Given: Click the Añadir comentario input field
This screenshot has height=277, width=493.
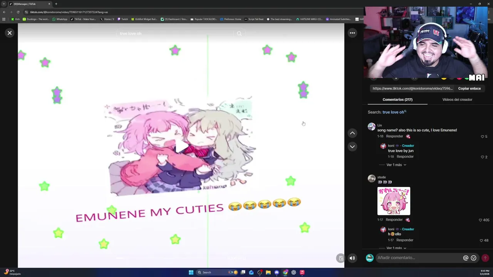Looking at the screenshot, I should point(419,258).
